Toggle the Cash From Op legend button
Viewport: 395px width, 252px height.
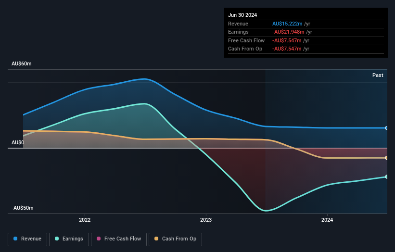click(x=175, y=239)
